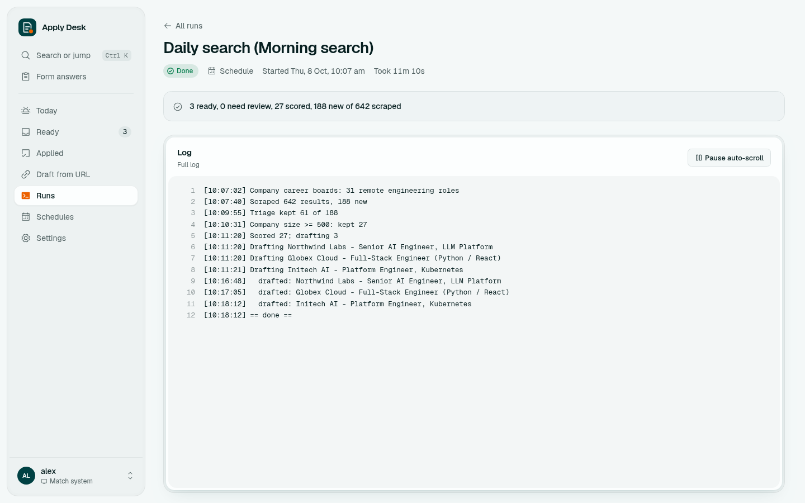Click the link icon next to Draft from URL
Viewport: 805px width, 503px height.
click(x=26, y=174)
